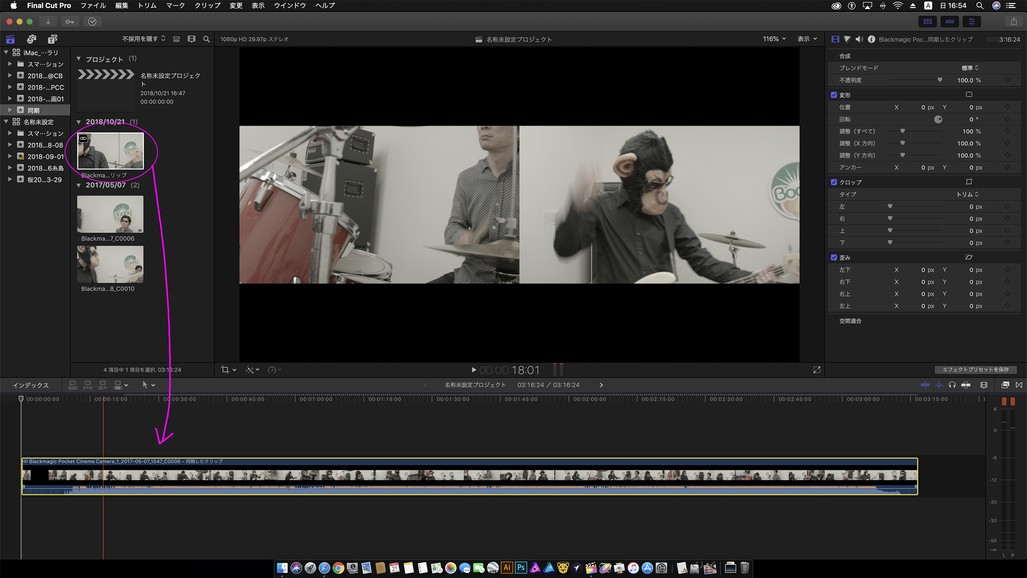1027x578 pixels.
Task: Open the ブレンドモード 標準 popup
Action: click(x=969, y=68)
